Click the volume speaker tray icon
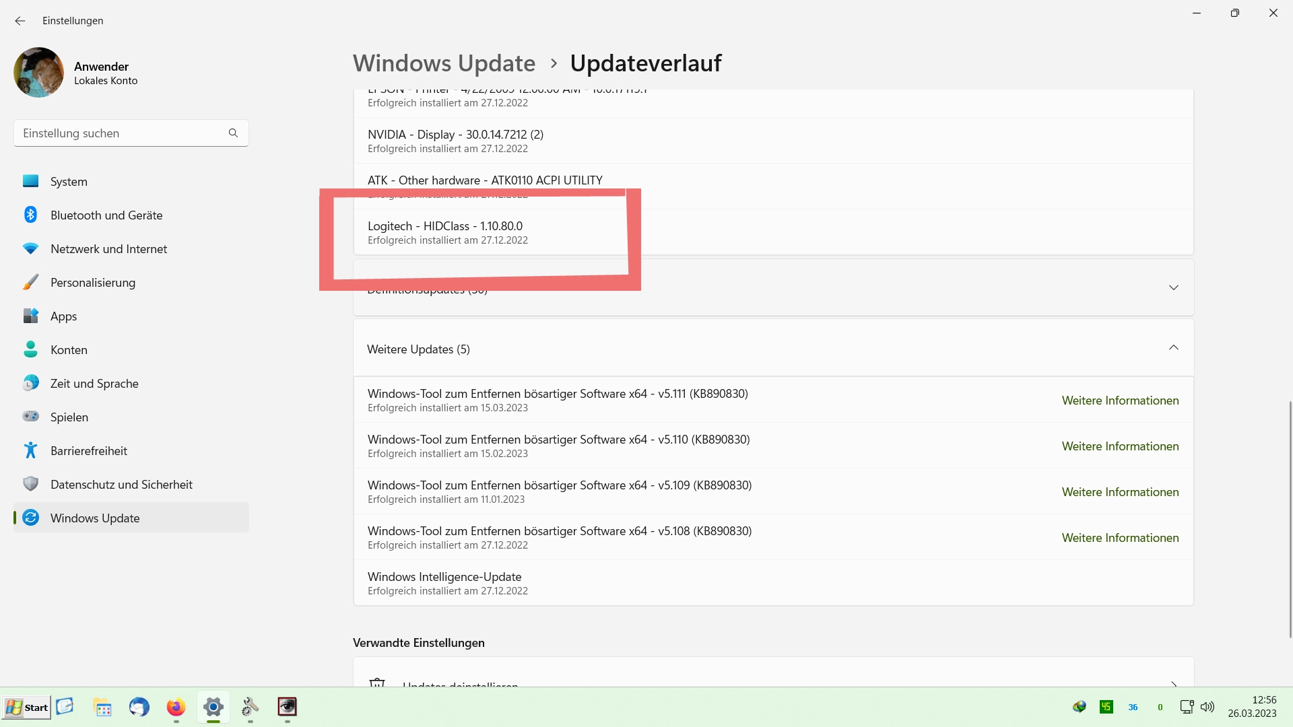This screenshot has width=1293, height=727. pyautogui.click(x=1207, y=707)
